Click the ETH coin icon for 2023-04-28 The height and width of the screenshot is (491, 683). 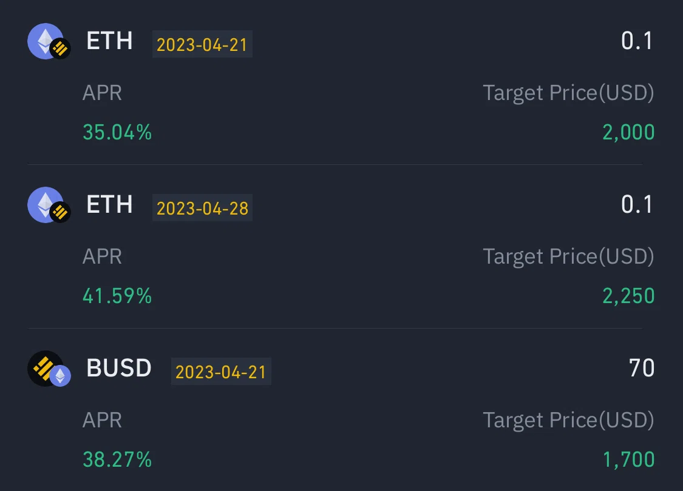point(49,205)
